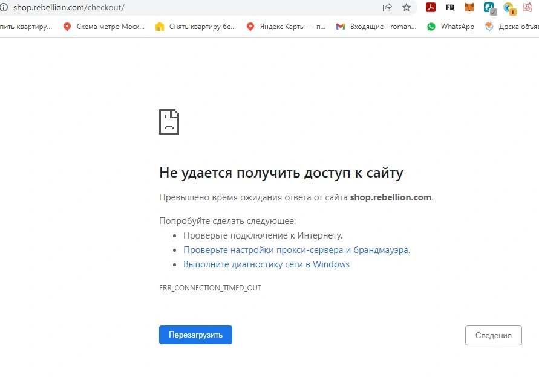Image resolution: width=539 pixels, height=381 pixels.
Task: Click the sad page error icon
Action: tap(169, 122)
